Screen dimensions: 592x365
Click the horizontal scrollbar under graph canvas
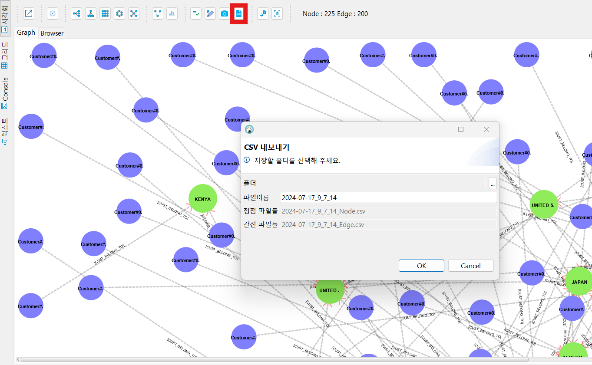(275, 359)
